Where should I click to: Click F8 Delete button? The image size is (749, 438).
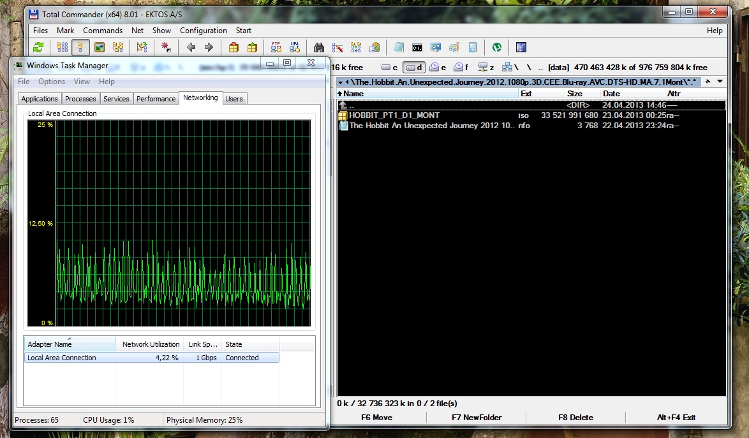575,418
